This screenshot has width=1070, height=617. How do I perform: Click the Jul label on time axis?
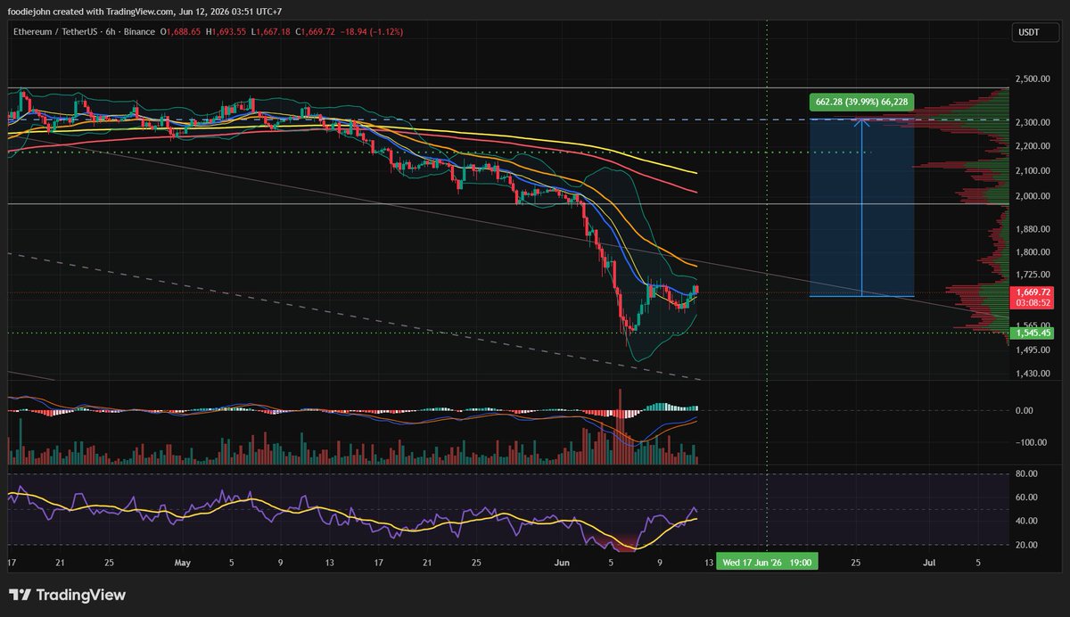(929, 564)
